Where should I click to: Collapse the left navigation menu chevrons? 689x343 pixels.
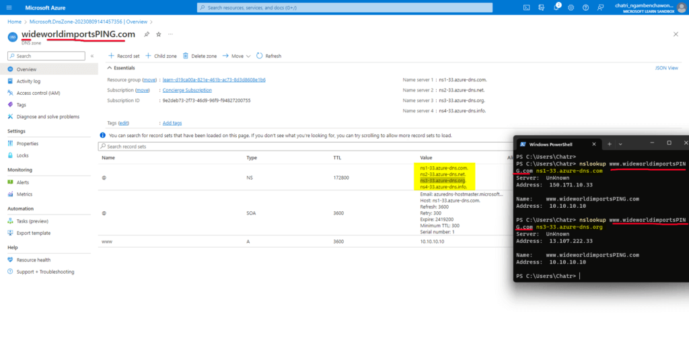click(92, 56)
